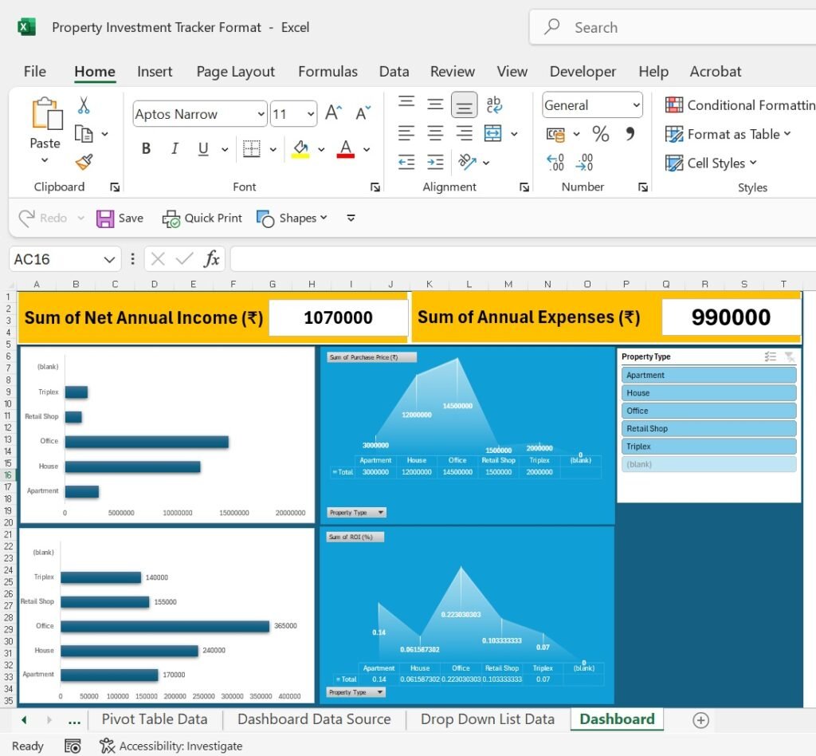Customize Quick Access Toolbar arrow
816x756 pixels.
[351, 219]
